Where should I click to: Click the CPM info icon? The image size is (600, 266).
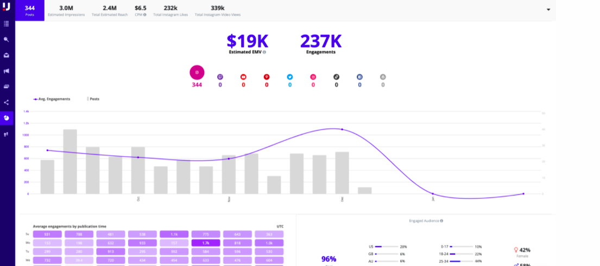(x=144, y=15)
